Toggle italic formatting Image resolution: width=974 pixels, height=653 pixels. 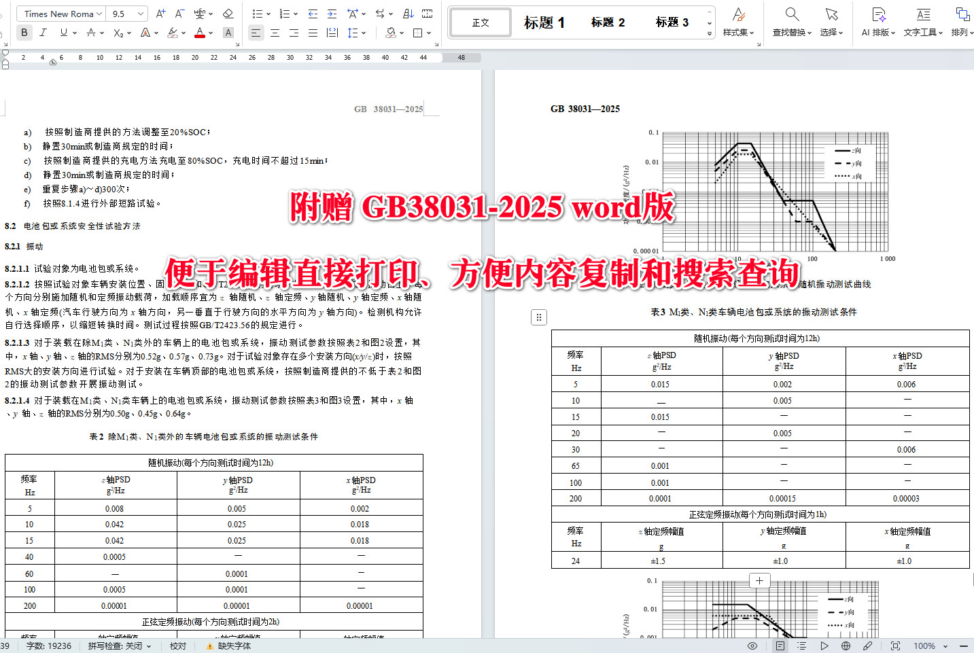pos(42,32)
